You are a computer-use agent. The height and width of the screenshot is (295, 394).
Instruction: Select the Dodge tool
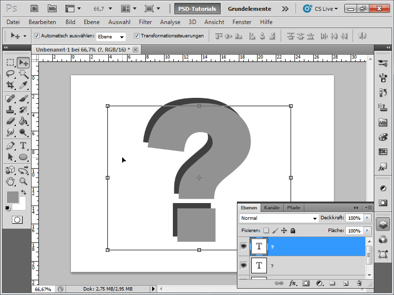23,132
